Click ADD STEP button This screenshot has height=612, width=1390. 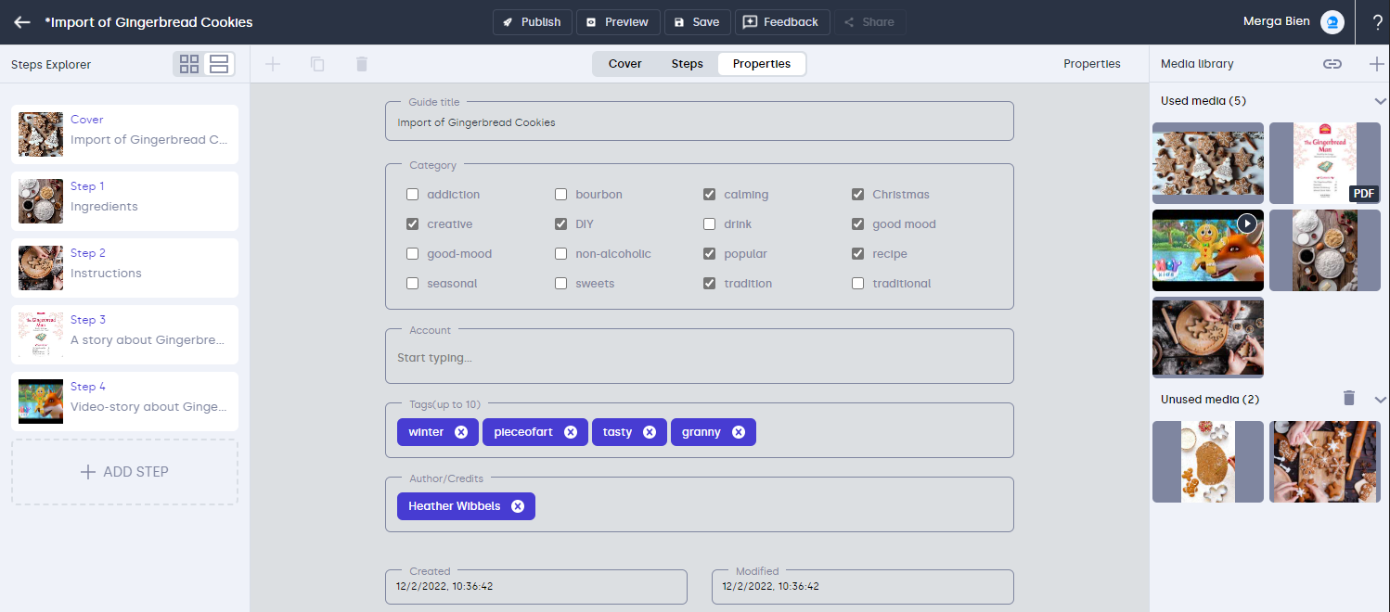pos(124,472)
